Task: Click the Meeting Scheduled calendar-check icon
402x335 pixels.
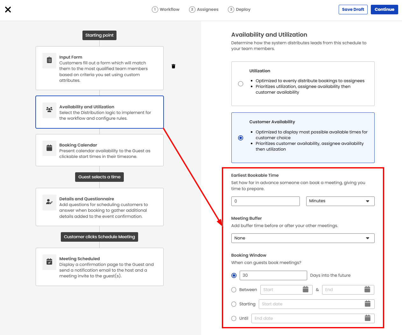Action: pos(49,262)
